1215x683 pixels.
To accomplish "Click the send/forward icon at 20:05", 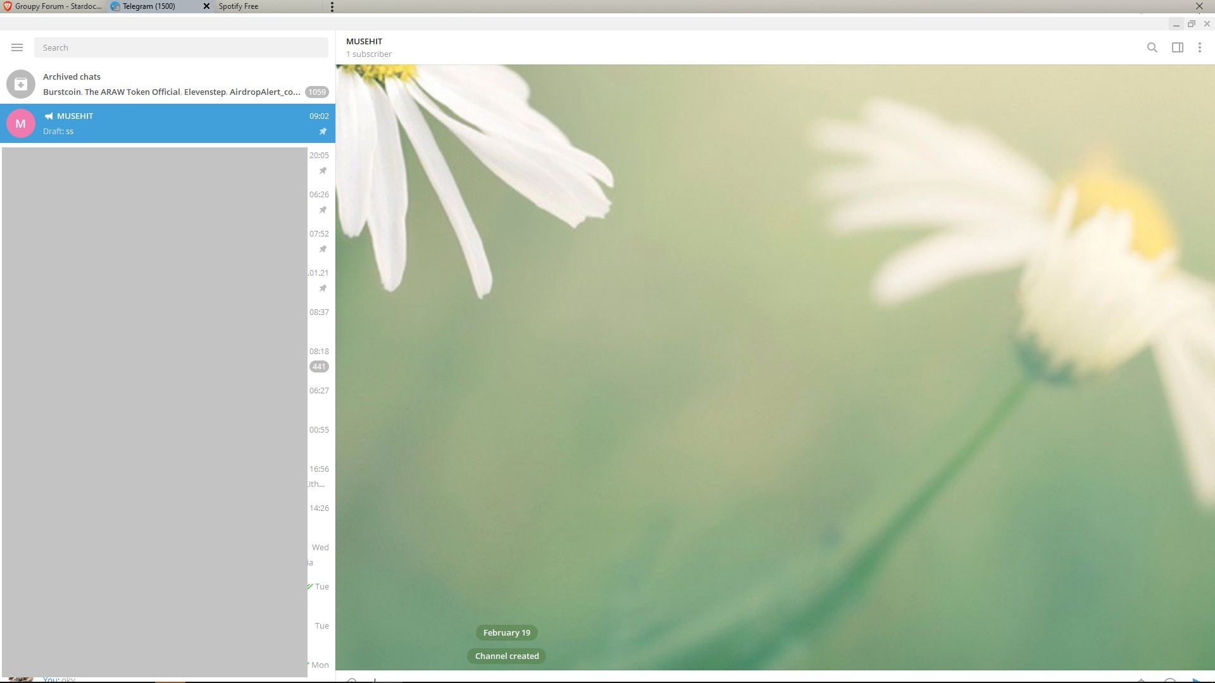I will (x=323, y=170).
